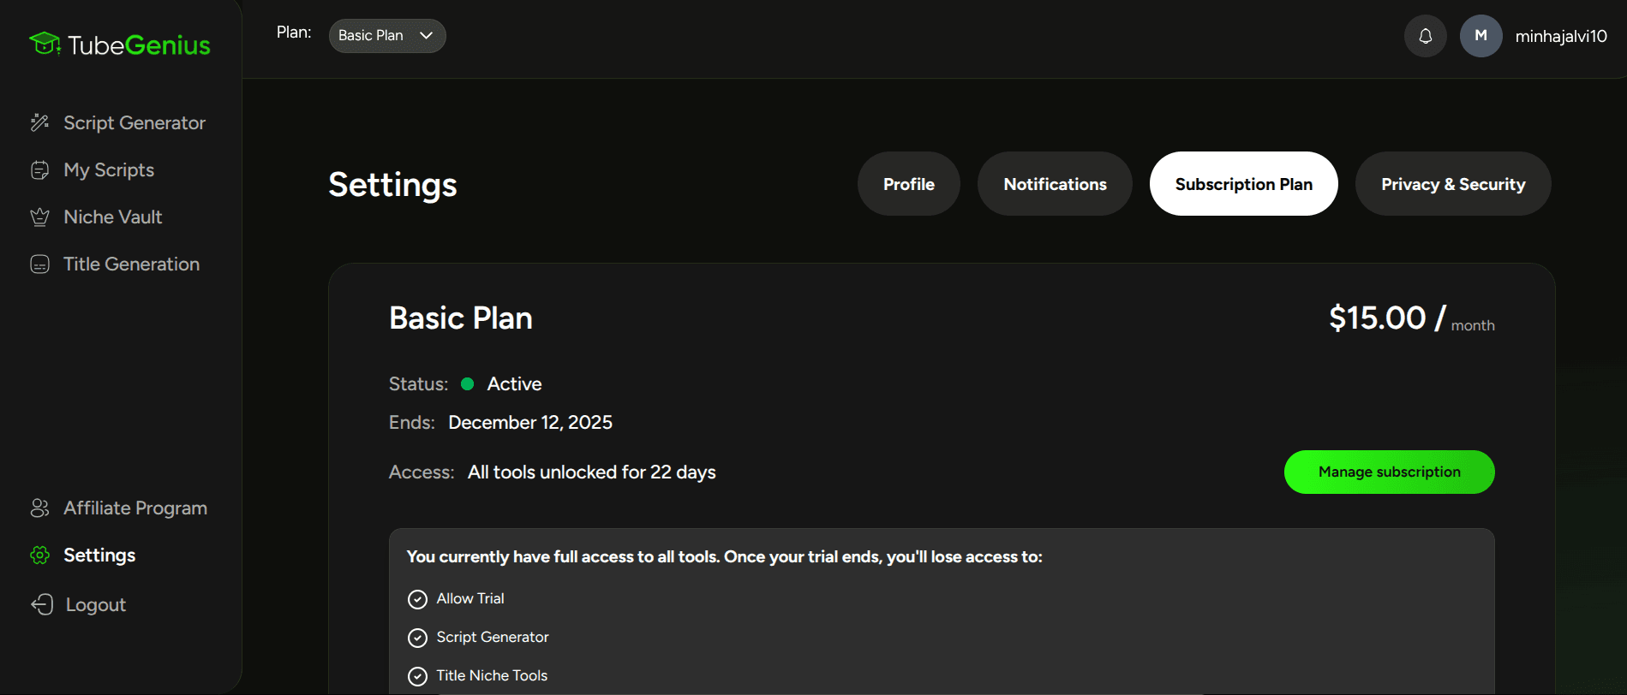Click the chevron arrow in Plan selector
The image size is (1627, 695).
[x=427, y=36]
